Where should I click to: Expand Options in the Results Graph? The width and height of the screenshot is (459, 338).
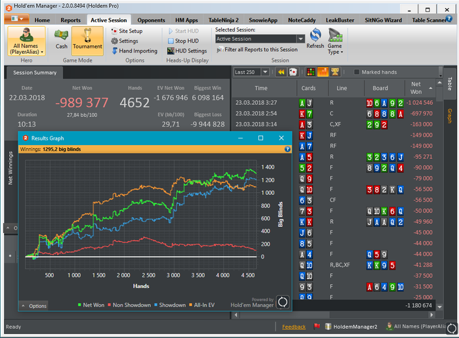(x=34, y=306)
